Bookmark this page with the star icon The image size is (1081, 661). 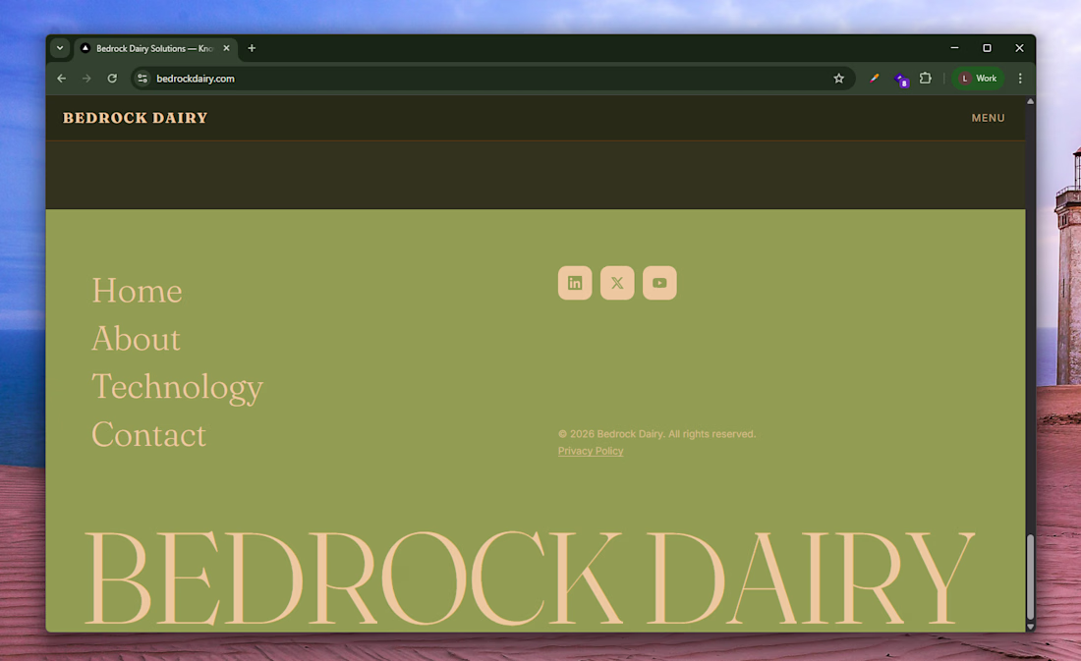[838, 79]
